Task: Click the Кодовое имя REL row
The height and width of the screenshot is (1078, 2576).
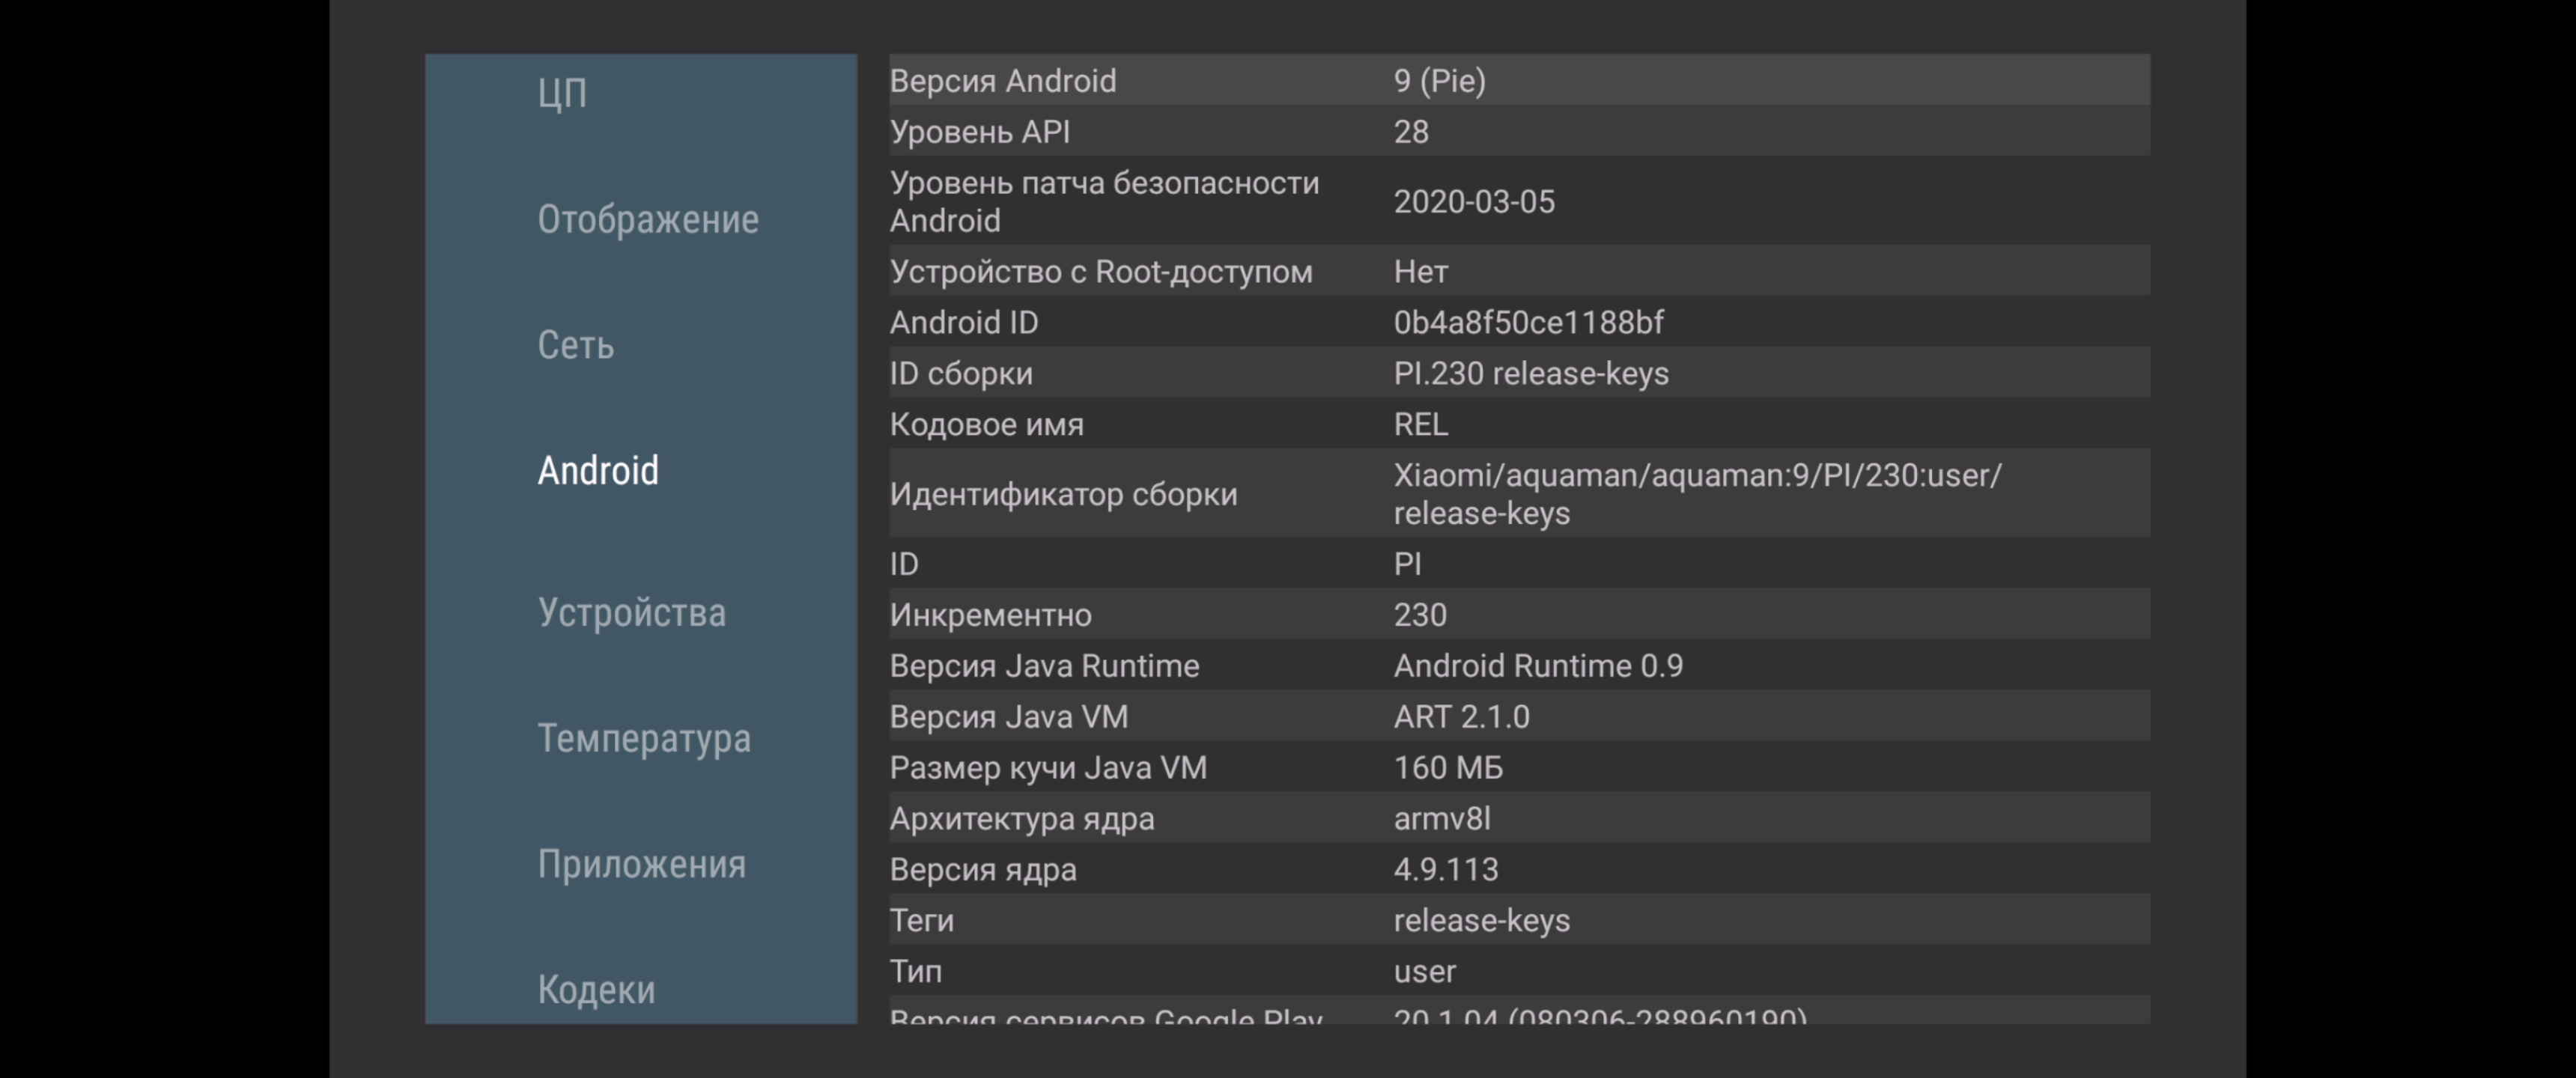Action: coord(1518,424)
